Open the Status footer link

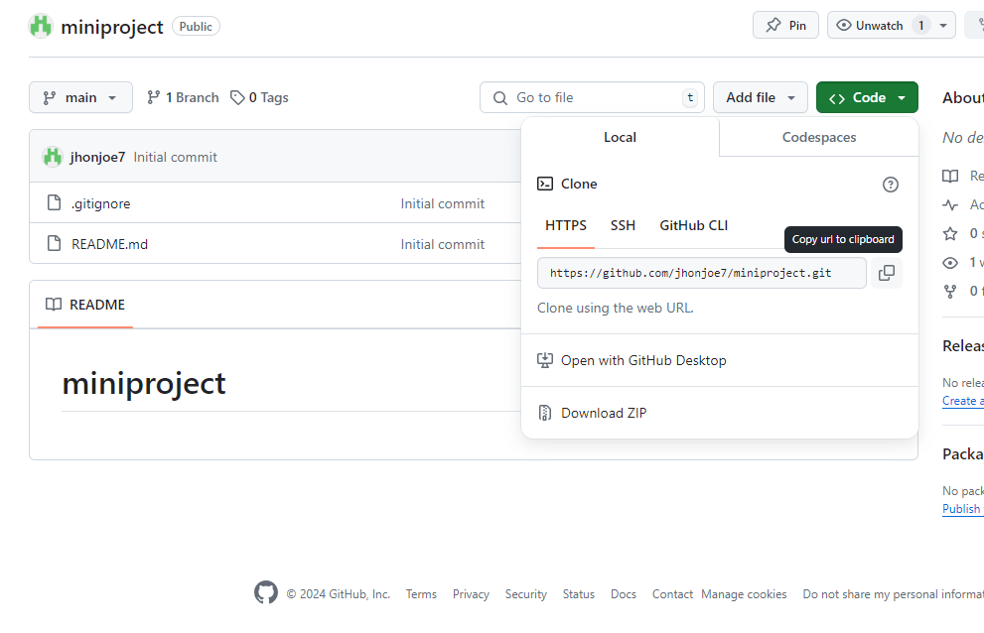point(579,594)
